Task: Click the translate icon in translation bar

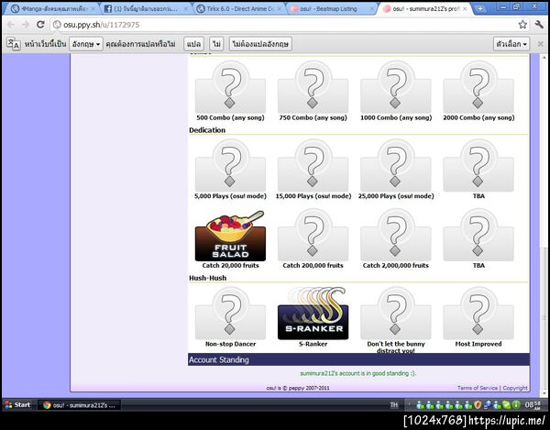Action: tap(14, 44)
